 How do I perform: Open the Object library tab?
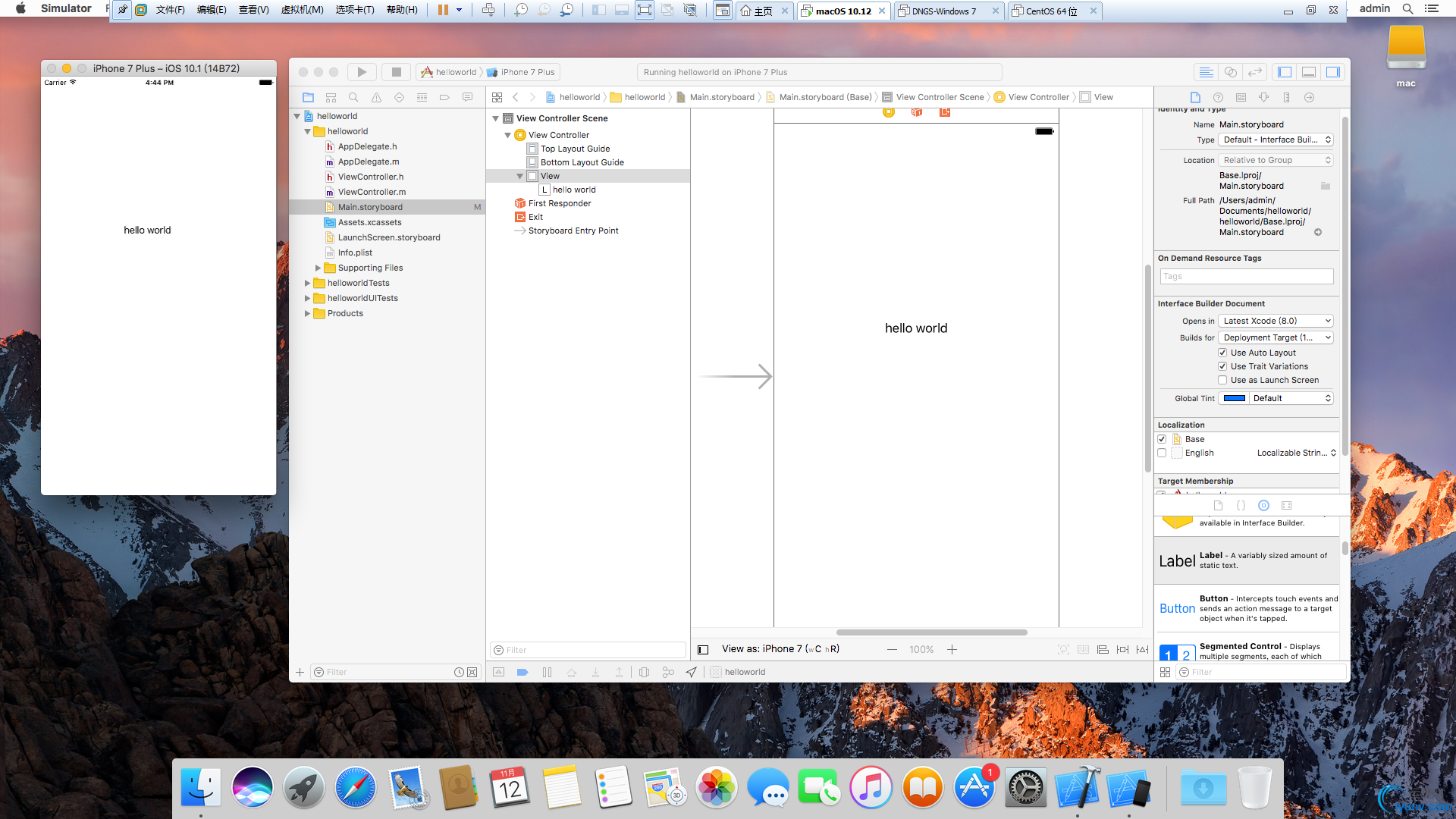(x=1263, y=505)
